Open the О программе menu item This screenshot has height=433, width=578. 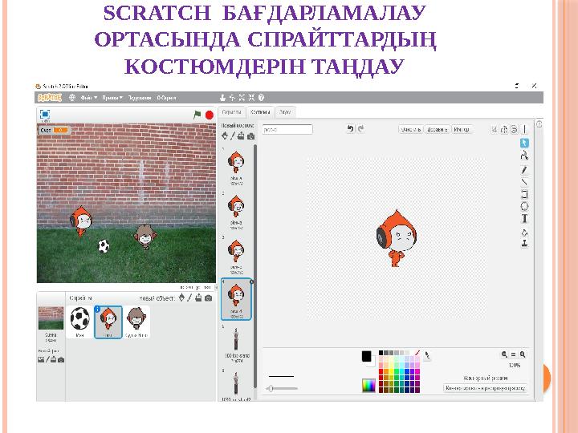[166, 98]
